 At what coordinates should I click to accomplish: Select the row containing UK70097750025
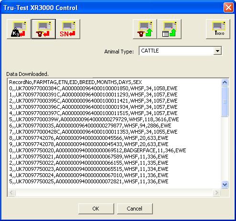tap(89, 181)
